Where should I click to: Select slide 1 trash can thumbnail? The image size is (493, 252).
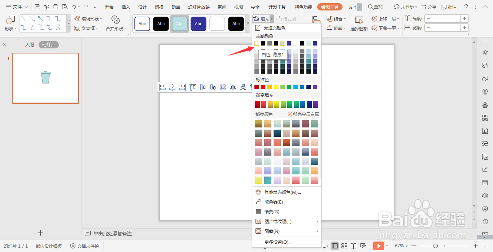(45, 78)
